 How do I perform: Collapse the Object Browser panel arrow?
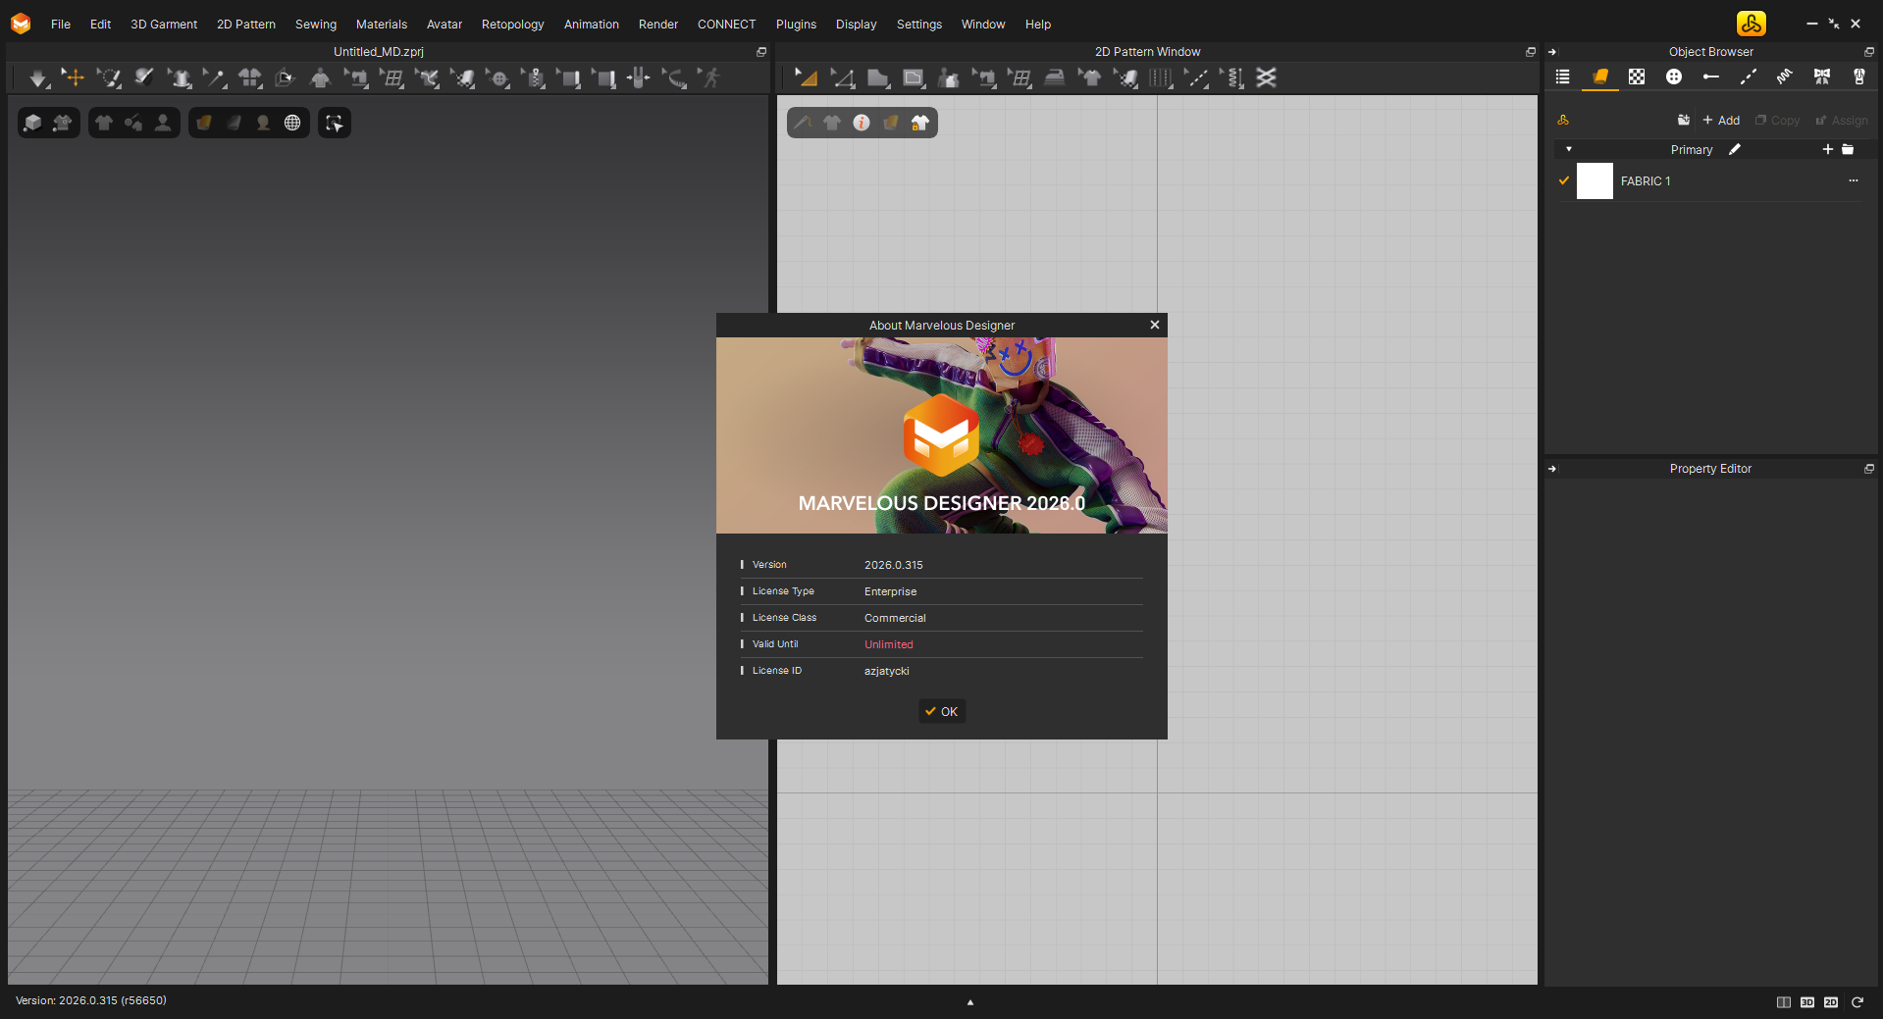pyautogui.click(x=1552, y=52)
